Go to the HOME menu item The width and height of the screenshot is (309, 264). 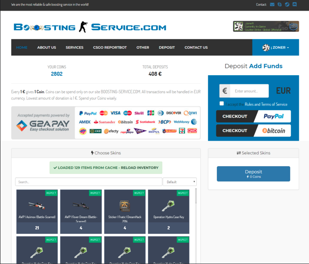(22, 47)
